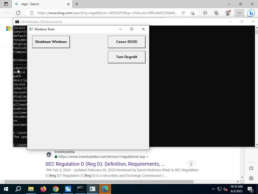Click the Cause BSOD button

pos(126,42)
